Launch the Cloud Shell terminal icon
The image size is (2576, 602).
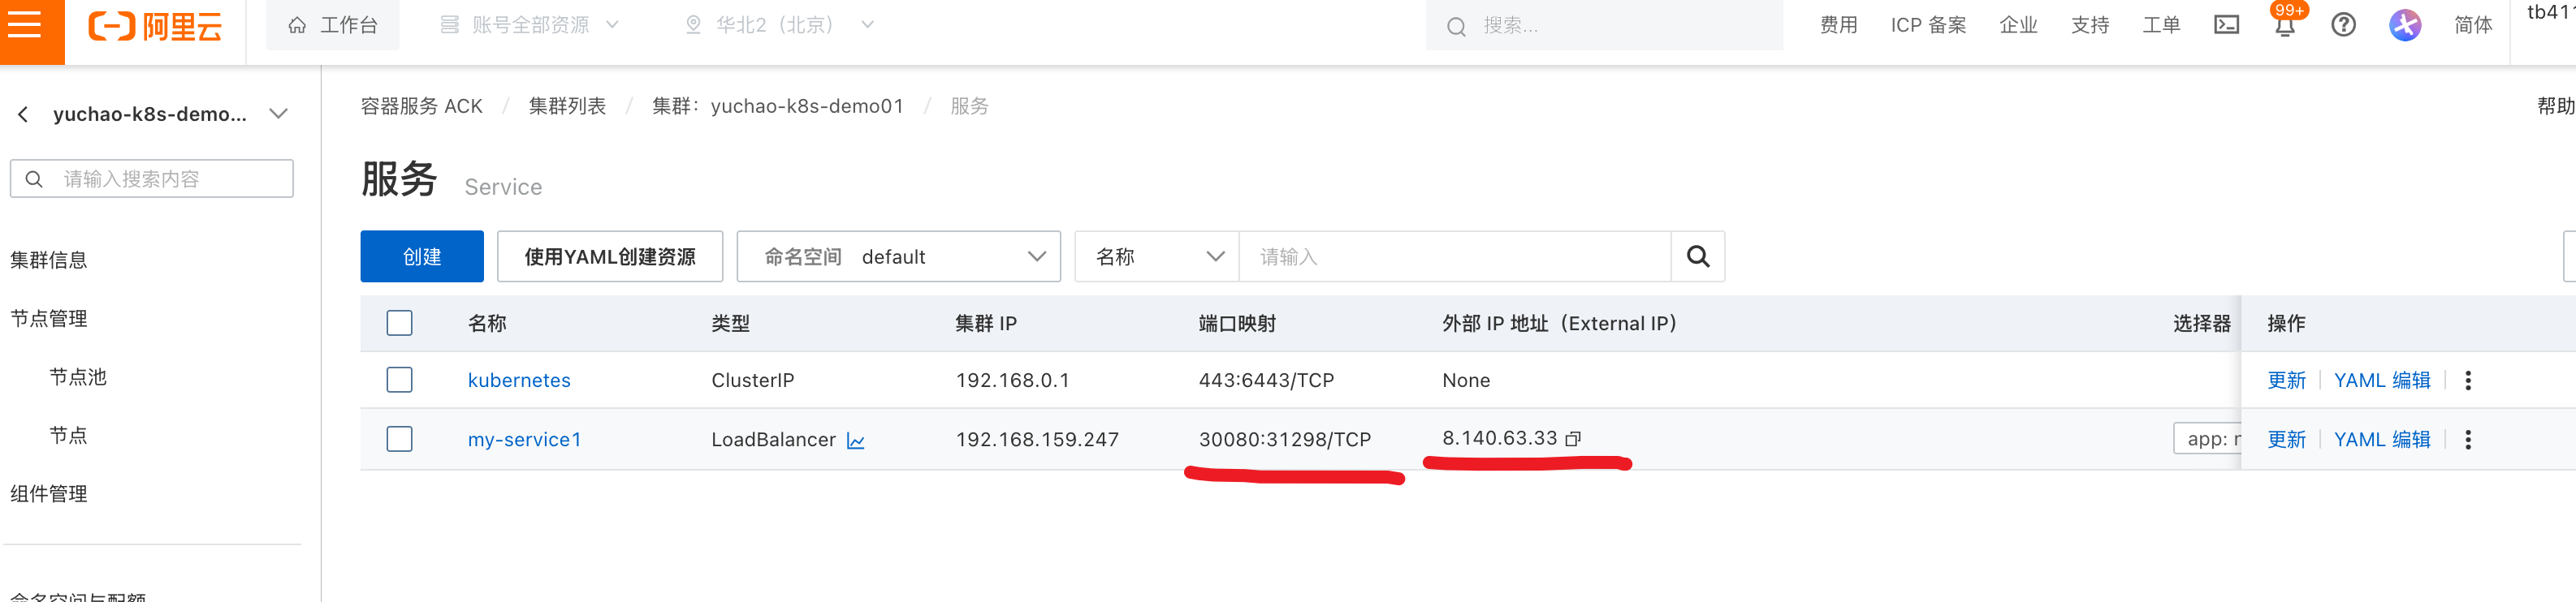2227,25
